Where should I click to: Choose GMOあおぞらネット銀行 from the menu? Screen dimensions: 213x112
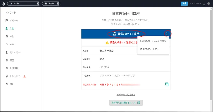click(153, 41)
